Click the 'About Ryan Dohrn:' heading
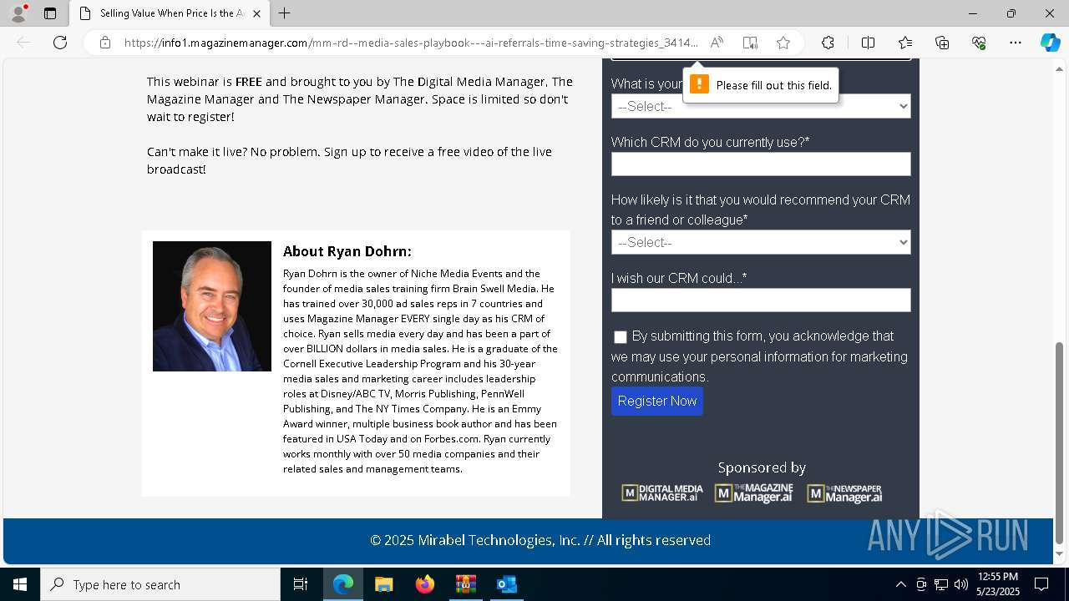Screen dimensions: 1069x601 pyautogui.click(x=347, y=251)
